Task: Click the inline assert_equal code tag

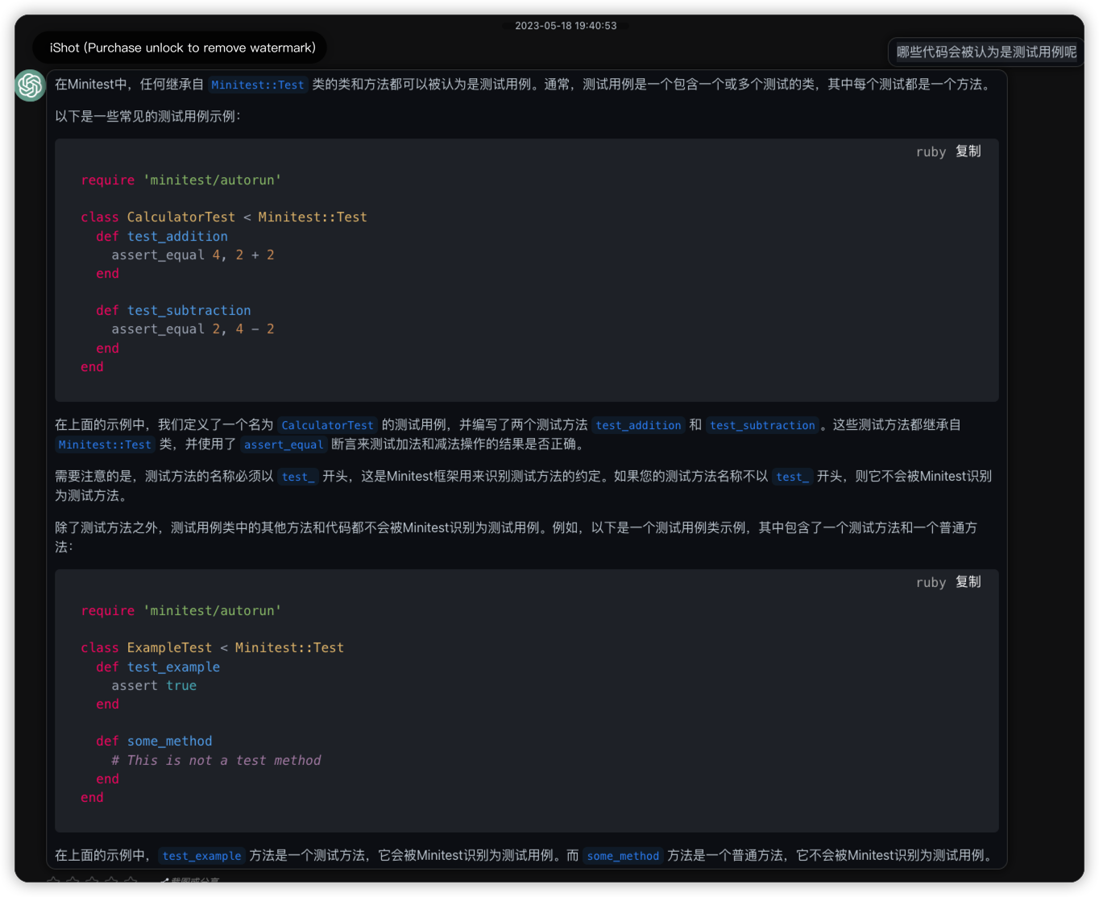Action: pos(284,444)
